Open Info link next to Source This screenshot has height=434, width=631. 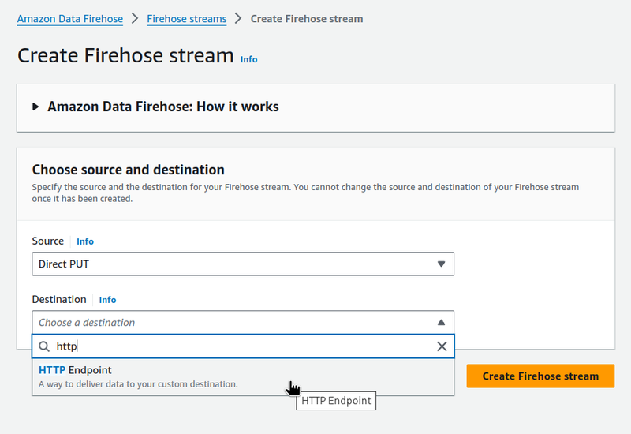point(85,241)
